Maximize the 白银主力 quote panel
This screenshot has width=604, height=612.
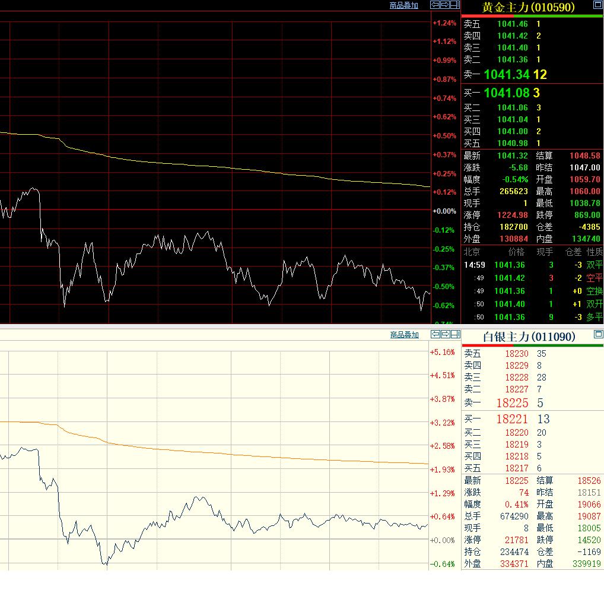coord(599,334)
